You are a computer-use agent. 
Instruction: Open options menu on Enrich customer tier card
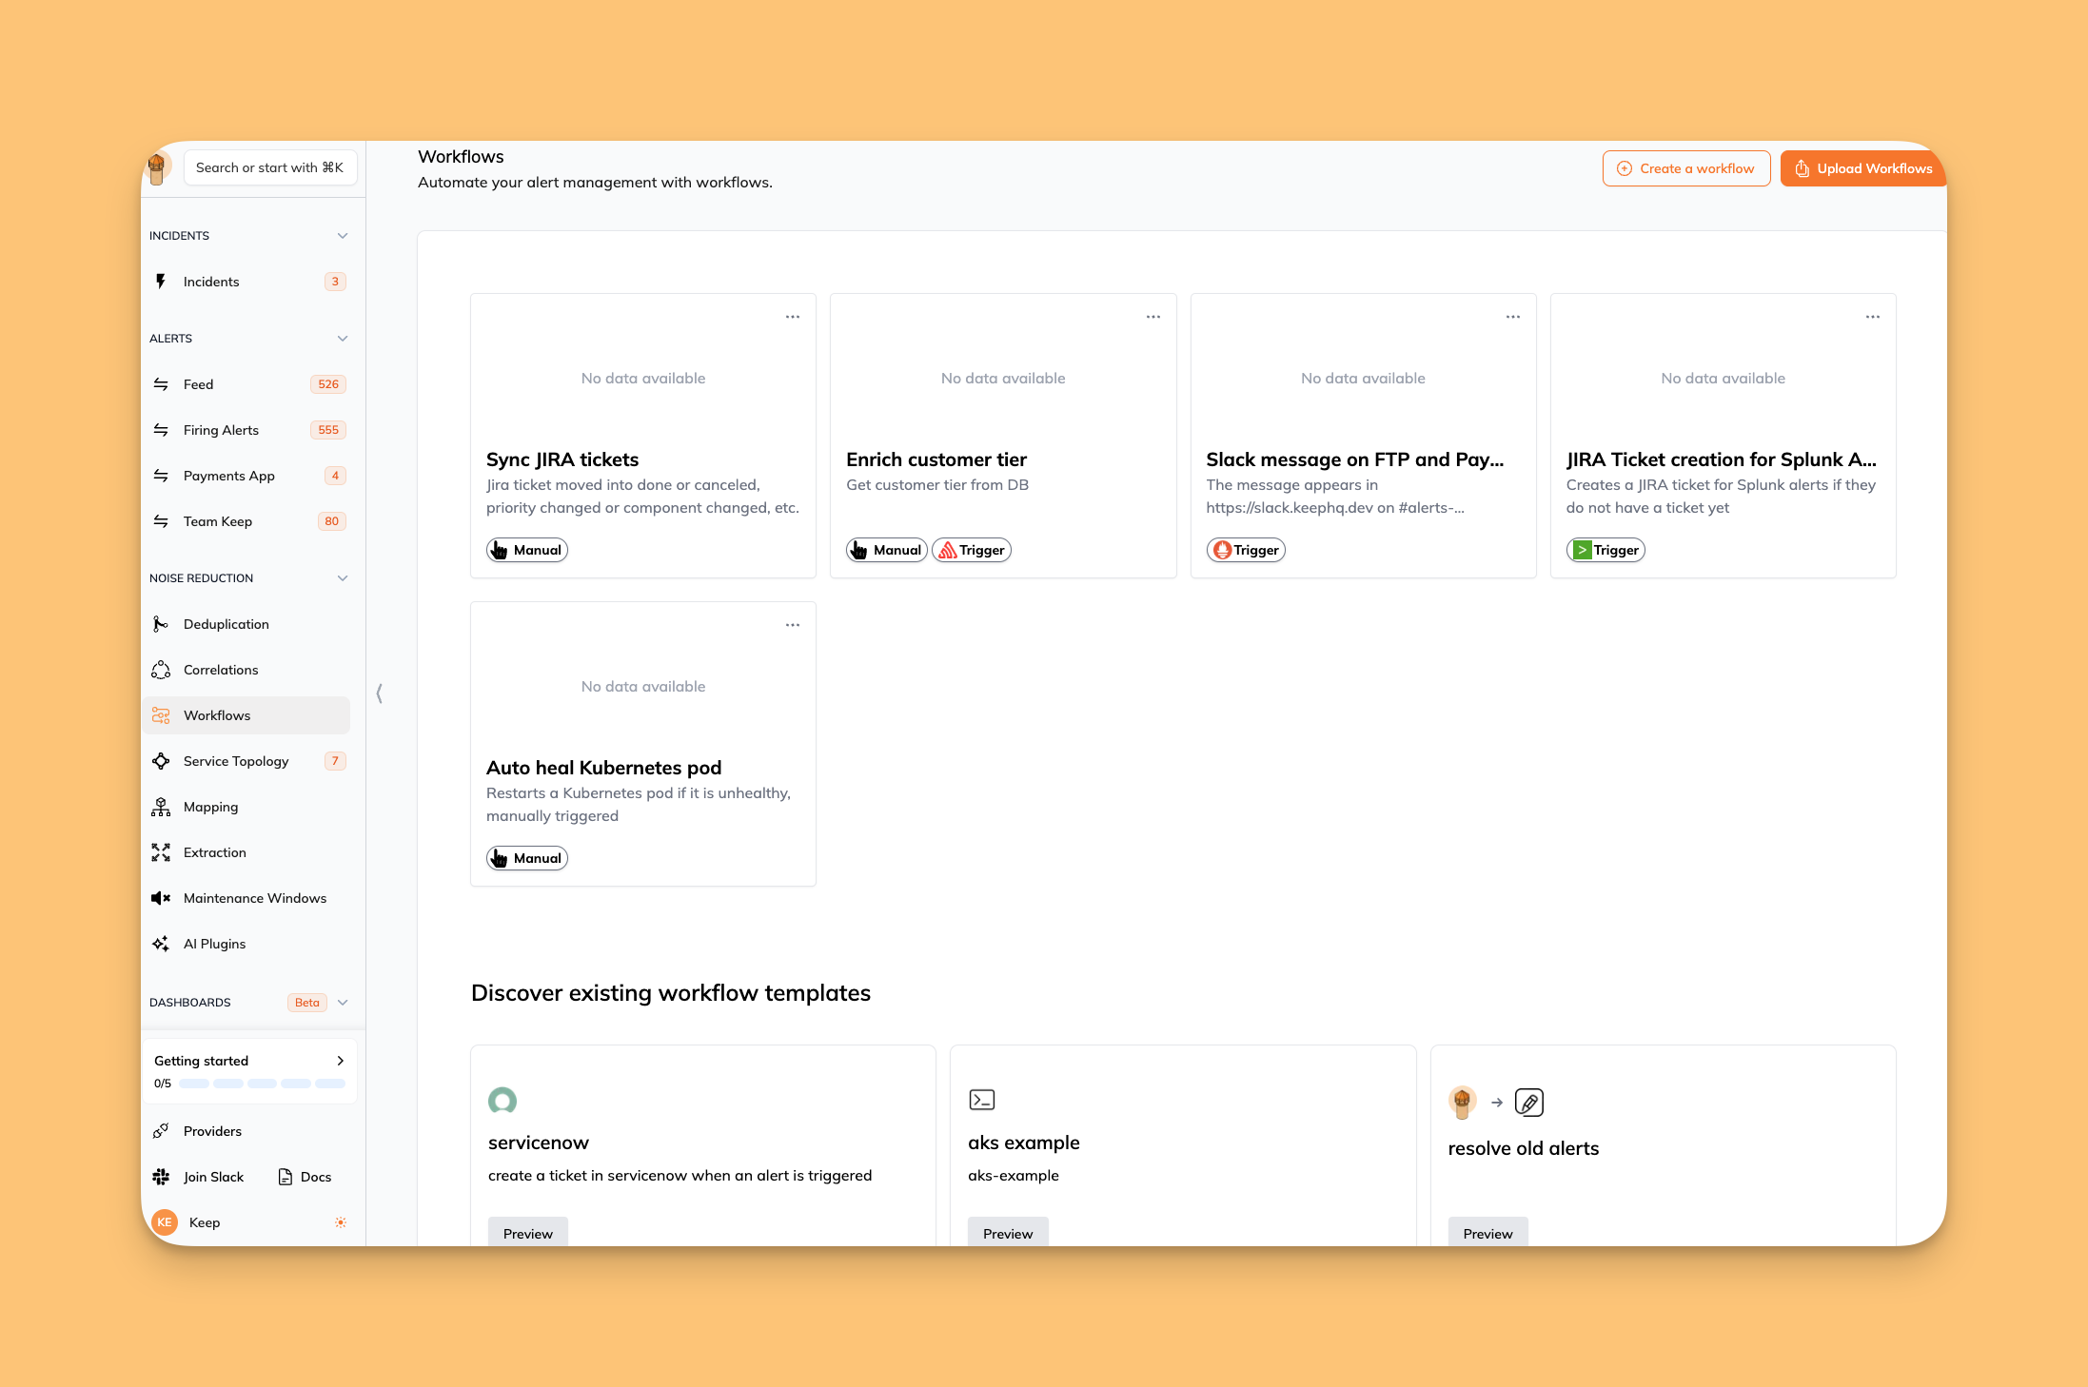(x=1153, y=317)
